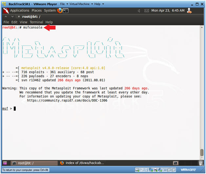The height and width of the screenshot is (174, 206).
Task: Click the vmware logo in status bar
Action: coord(188,170)
